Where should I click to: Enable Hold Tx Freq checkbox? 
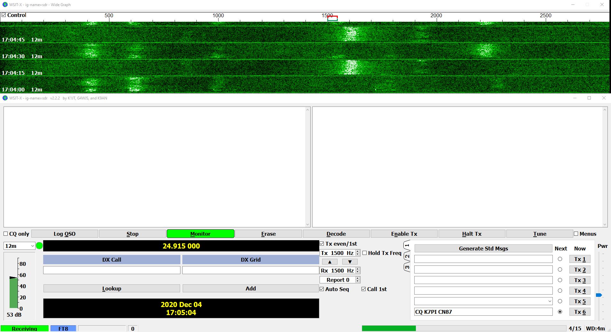pyautogui.click(x=365, y=253)
